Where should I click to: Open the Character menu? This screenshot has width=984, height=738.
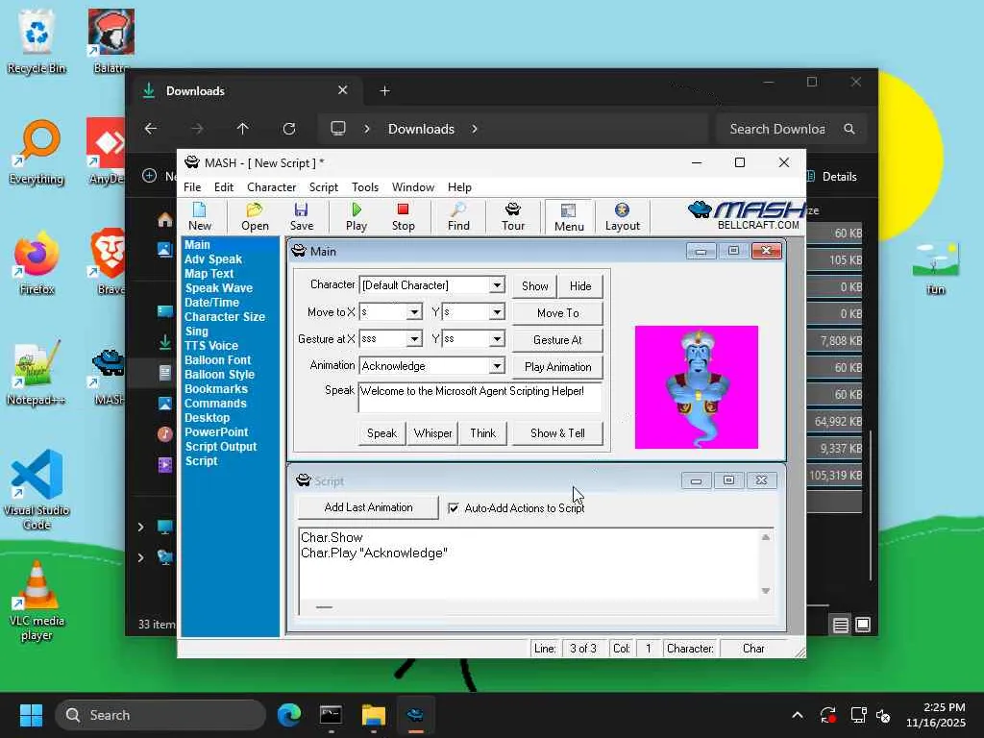click(271, 187)
